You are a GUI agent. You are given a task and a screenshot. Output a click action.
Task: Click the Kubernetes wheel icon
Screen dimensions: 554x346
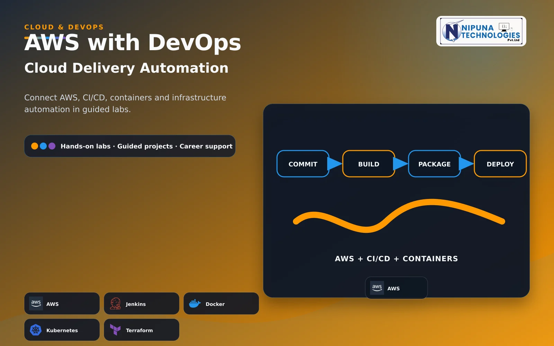coord(36,330)
